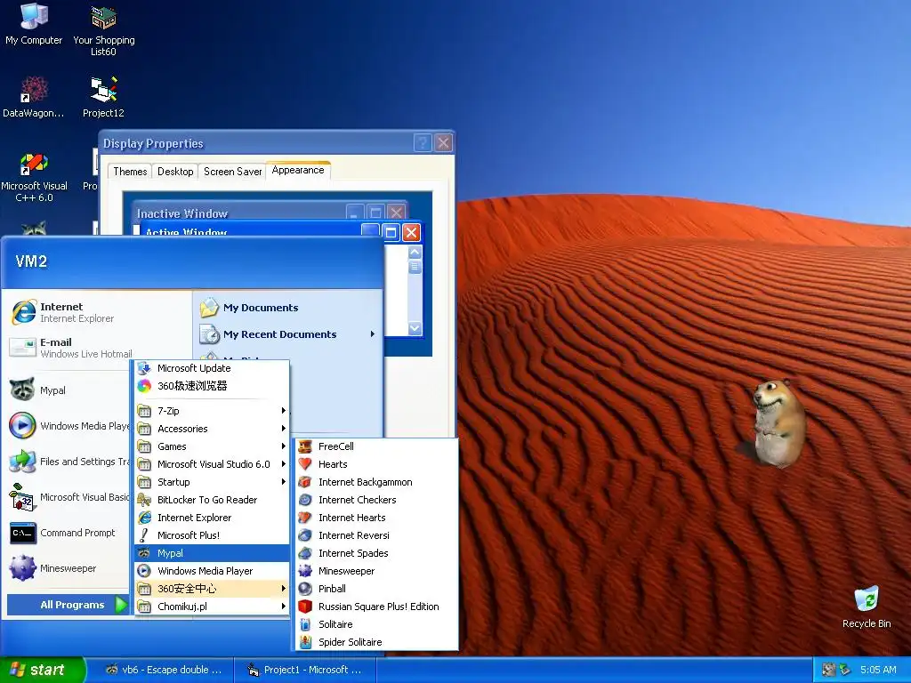Open BitLocker To Go Reader
The image size is (911, 683).
pos(212,500)
